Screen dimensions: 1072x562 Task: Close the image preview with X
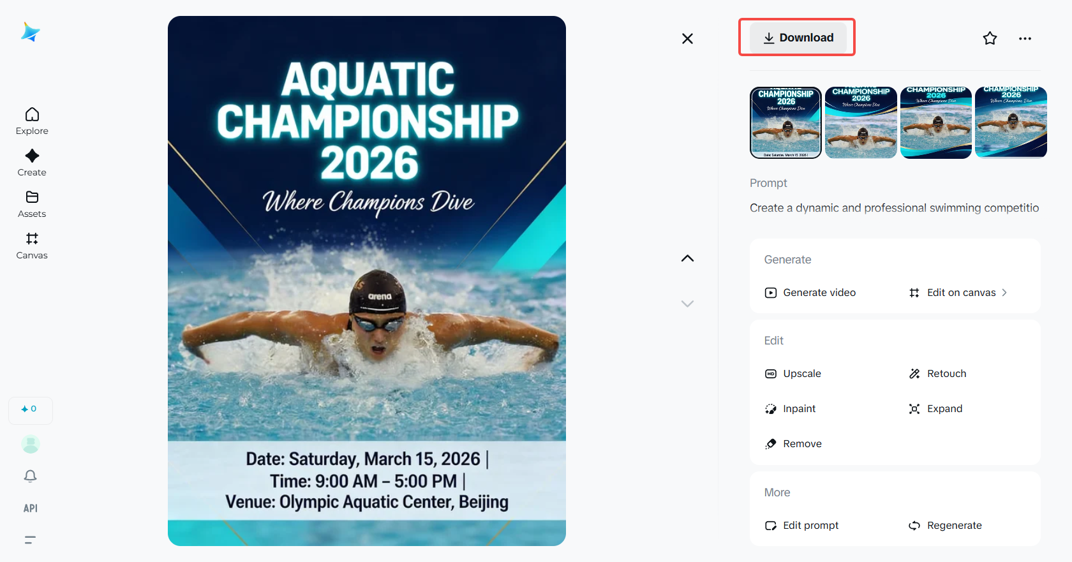pyautogui.click(x=687, y=39)
